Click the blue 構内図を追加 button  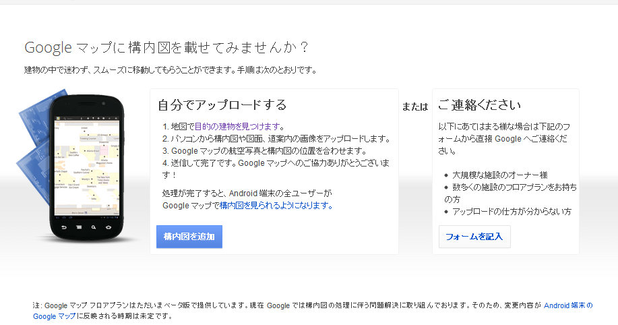click(189, 237)
